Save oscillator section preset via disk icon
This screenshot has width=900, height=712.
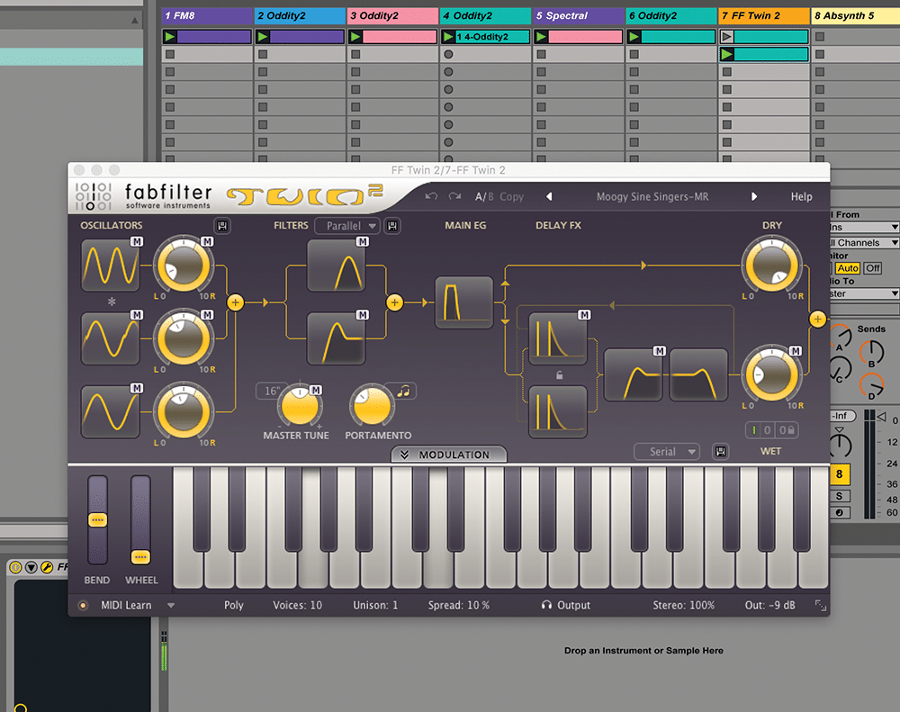[x=221, y=226]
